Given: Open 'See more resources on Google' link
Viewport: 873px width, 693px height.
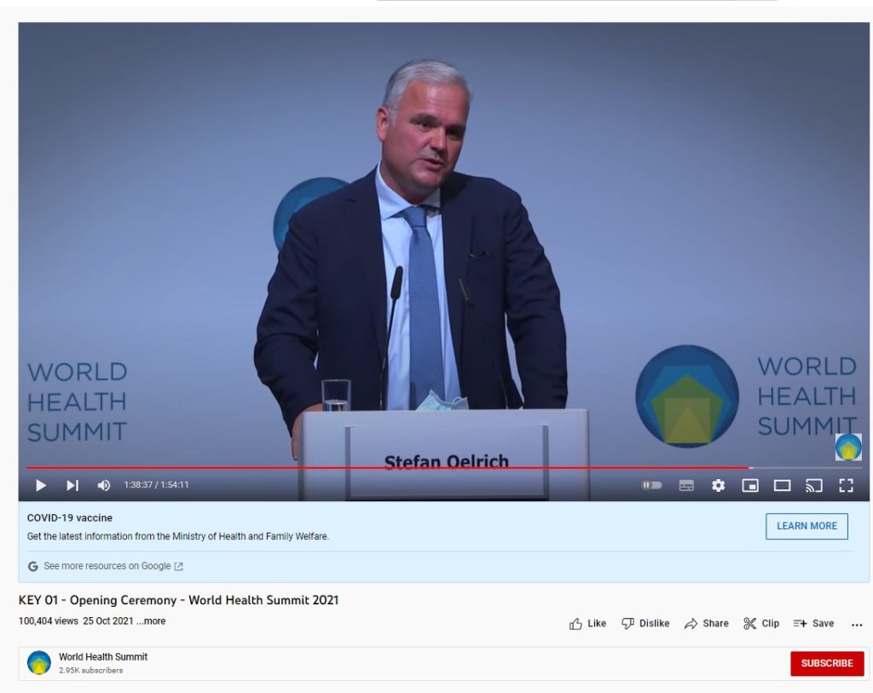Looking at the screenshot, I should [x=107, y=566].
